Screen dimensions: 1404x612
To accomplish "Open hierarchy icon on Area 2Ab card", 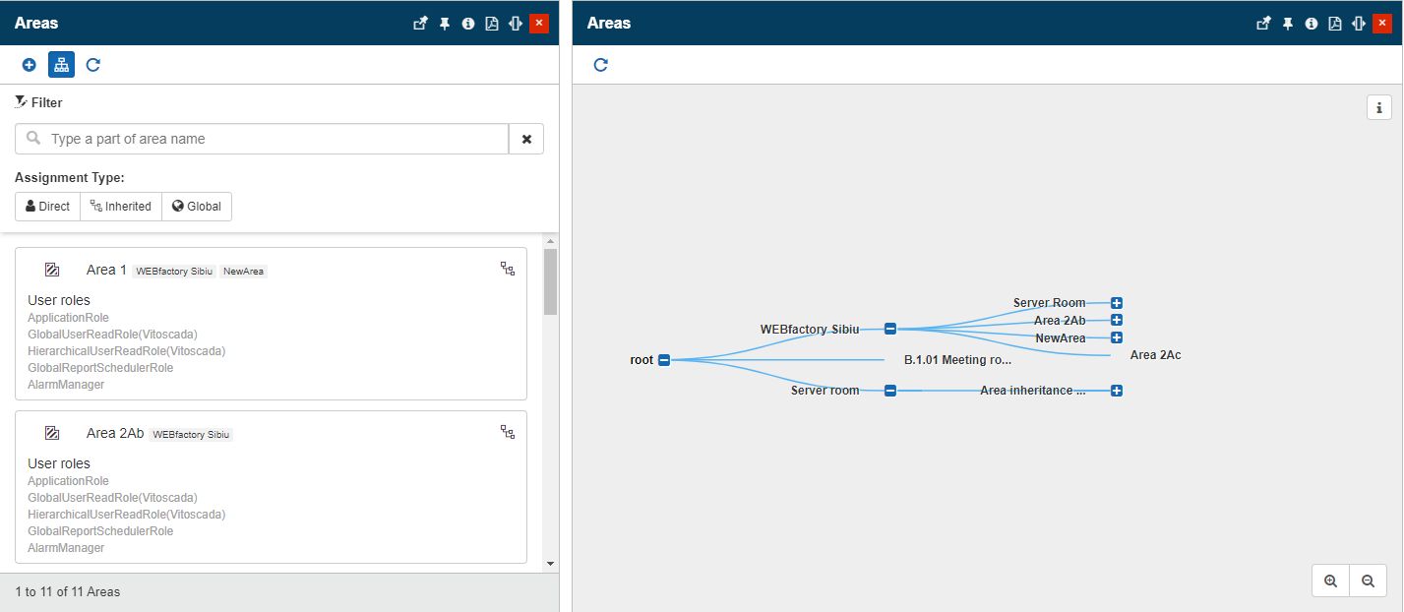I will click(508, 432).
